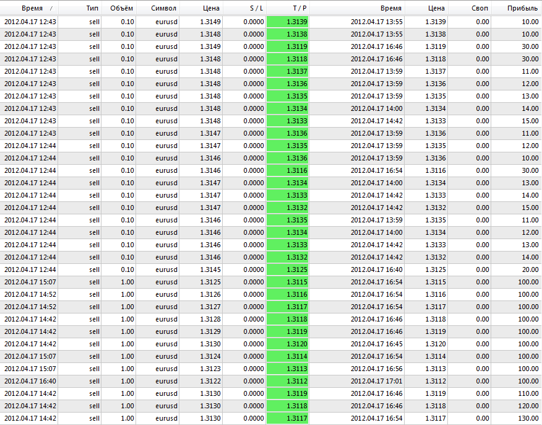Select the profit value 20.00
This screenshot has height=425, width=542.
coord(530,269)
